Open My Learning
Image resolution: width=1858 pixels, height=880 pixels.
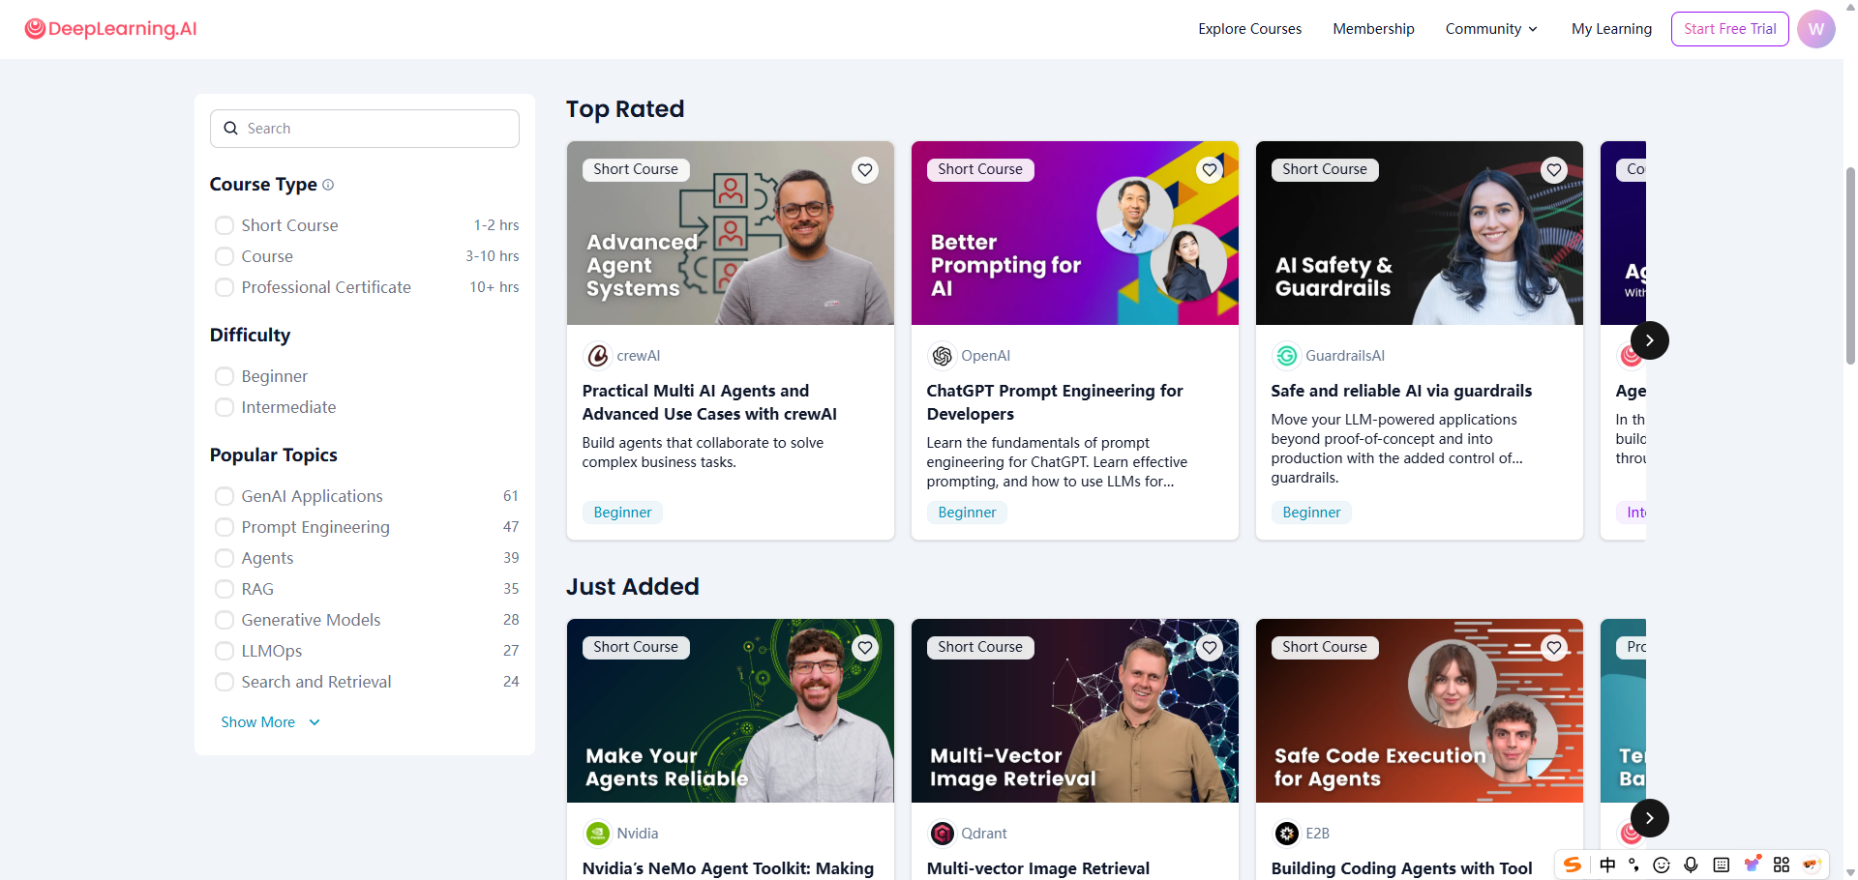[x=1611, y=29]
